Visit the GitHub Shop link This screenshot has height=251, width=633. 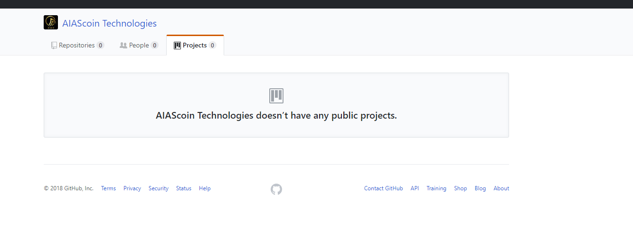point(461,188)
